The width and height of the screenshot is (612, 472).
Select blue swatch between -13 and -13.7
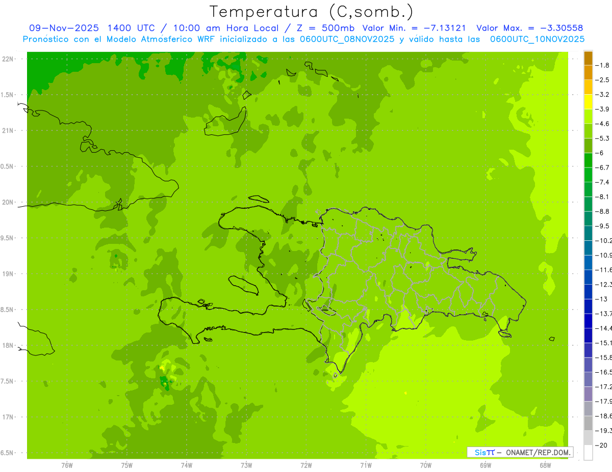588,306
